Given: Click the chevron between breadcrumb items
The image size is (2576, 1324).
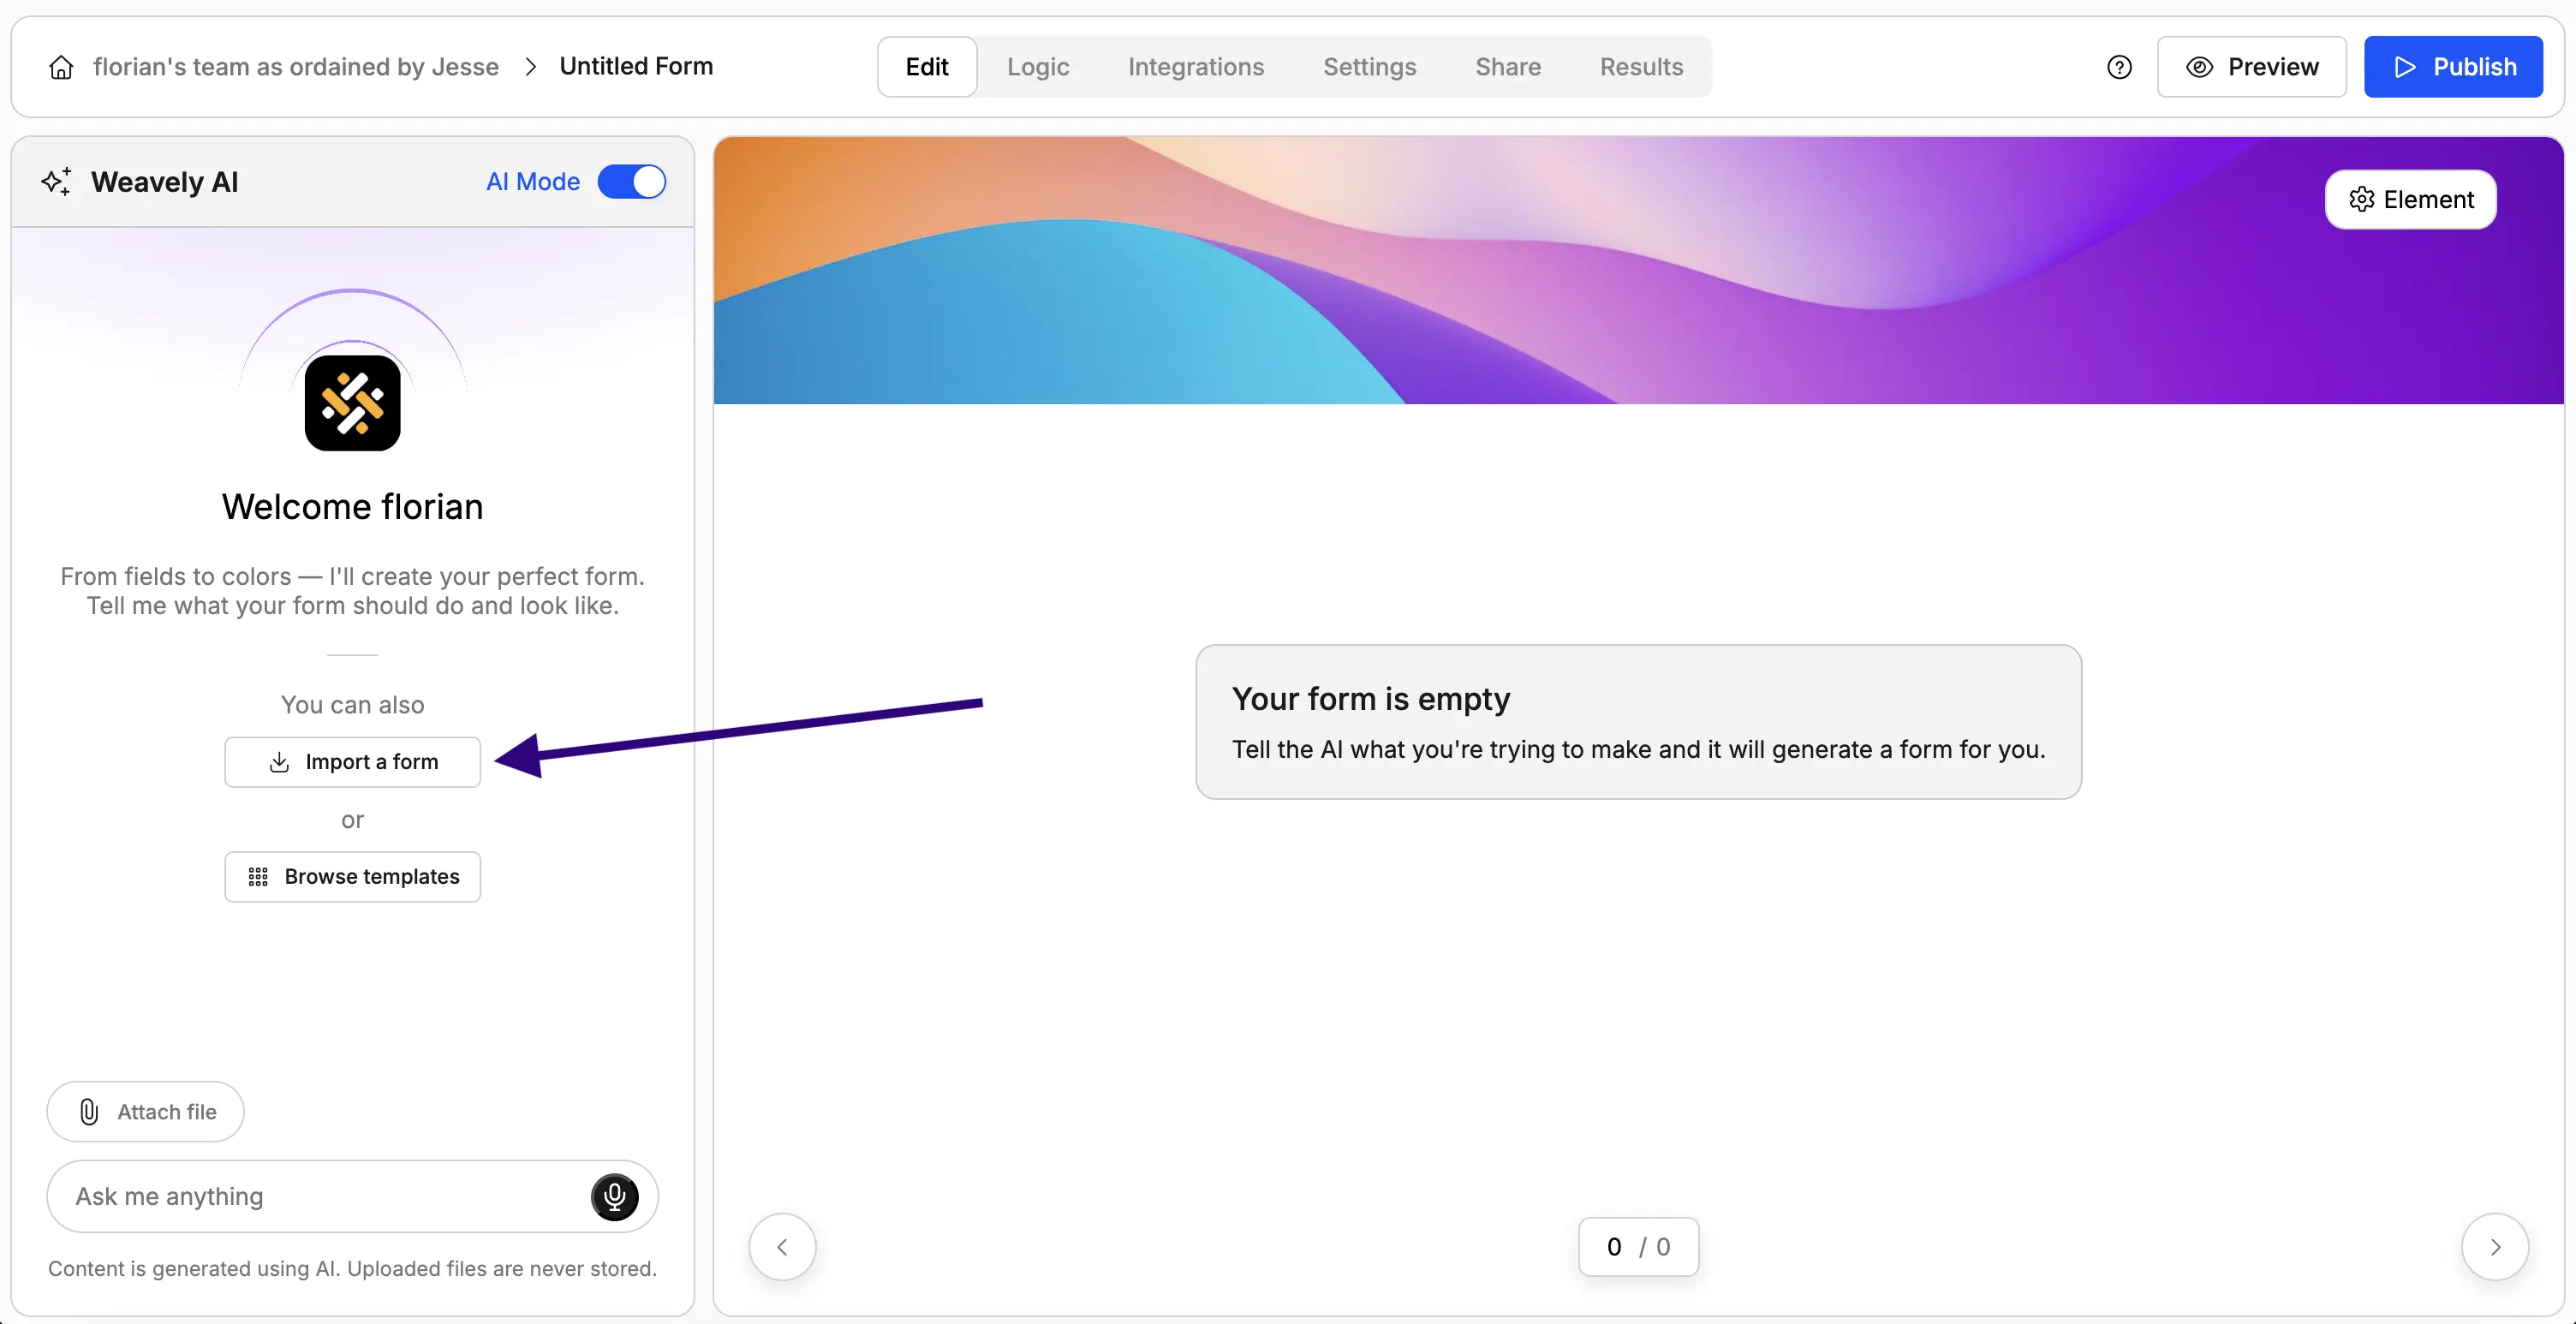Looking at the screenshot, I should coord(529,66).
